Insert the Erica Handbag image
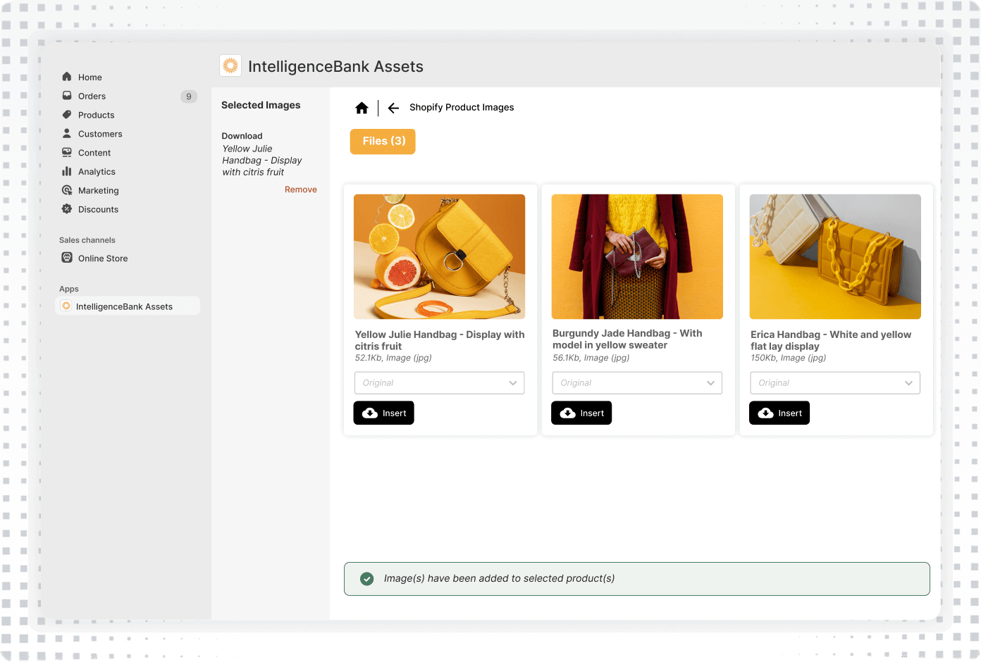The width and height of the screenshot is (981, 662). tap(779, 413)
